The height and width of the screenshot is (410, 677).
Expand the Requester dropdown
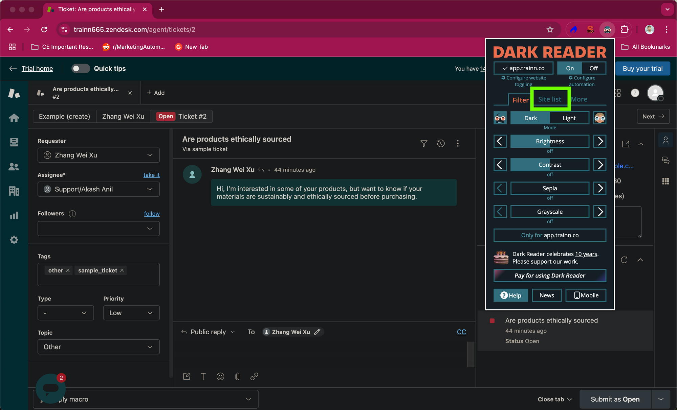click(99, 155)
